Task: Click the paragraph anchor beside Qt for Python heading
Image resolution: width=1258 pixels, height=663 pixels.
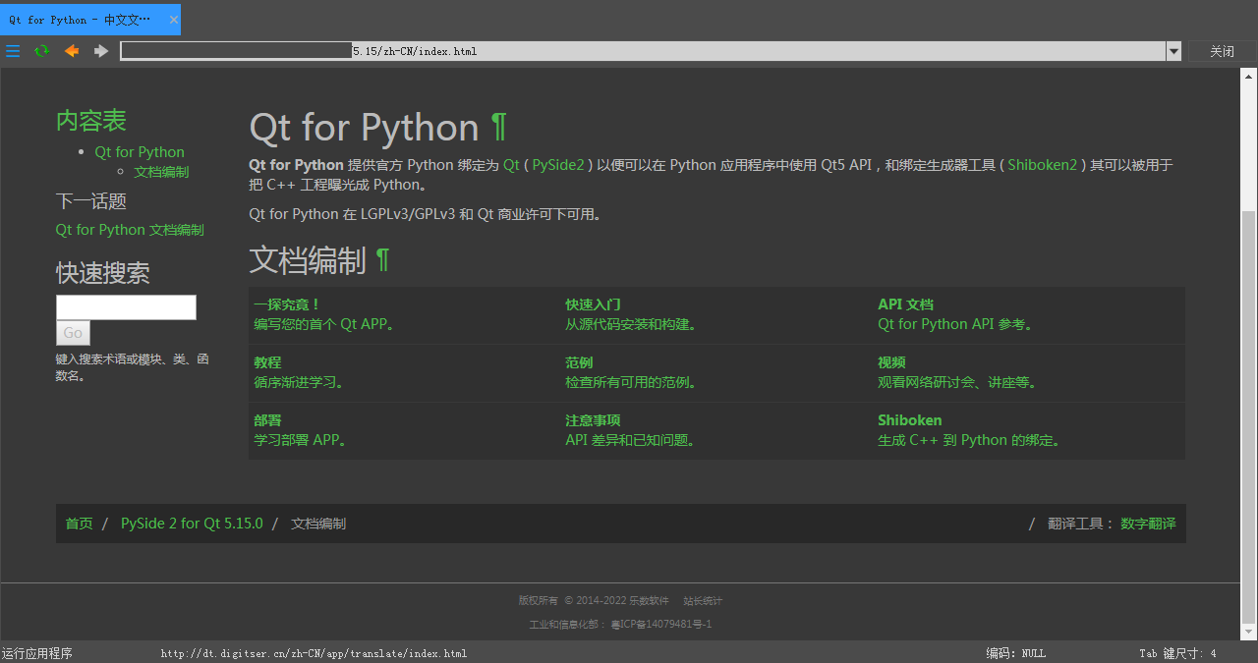Action: pos(499,126)
